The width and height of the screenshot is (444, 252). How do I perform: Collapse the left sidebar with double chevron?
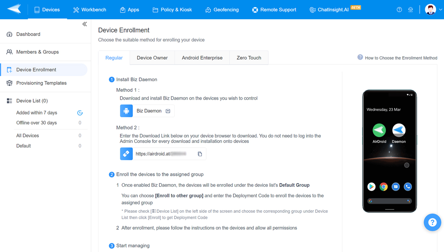(x=84, y=24)
